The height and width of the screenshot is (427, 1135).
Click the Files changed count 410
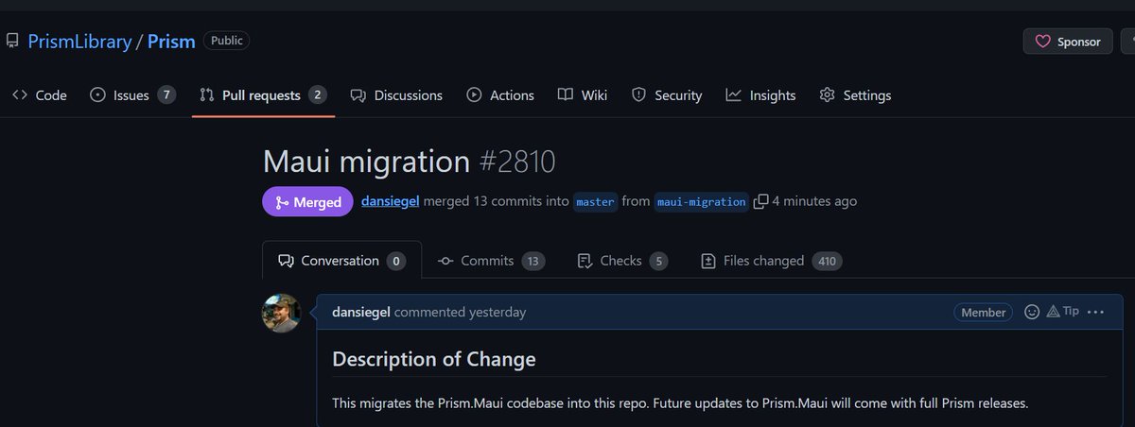(x=827, y=262)
